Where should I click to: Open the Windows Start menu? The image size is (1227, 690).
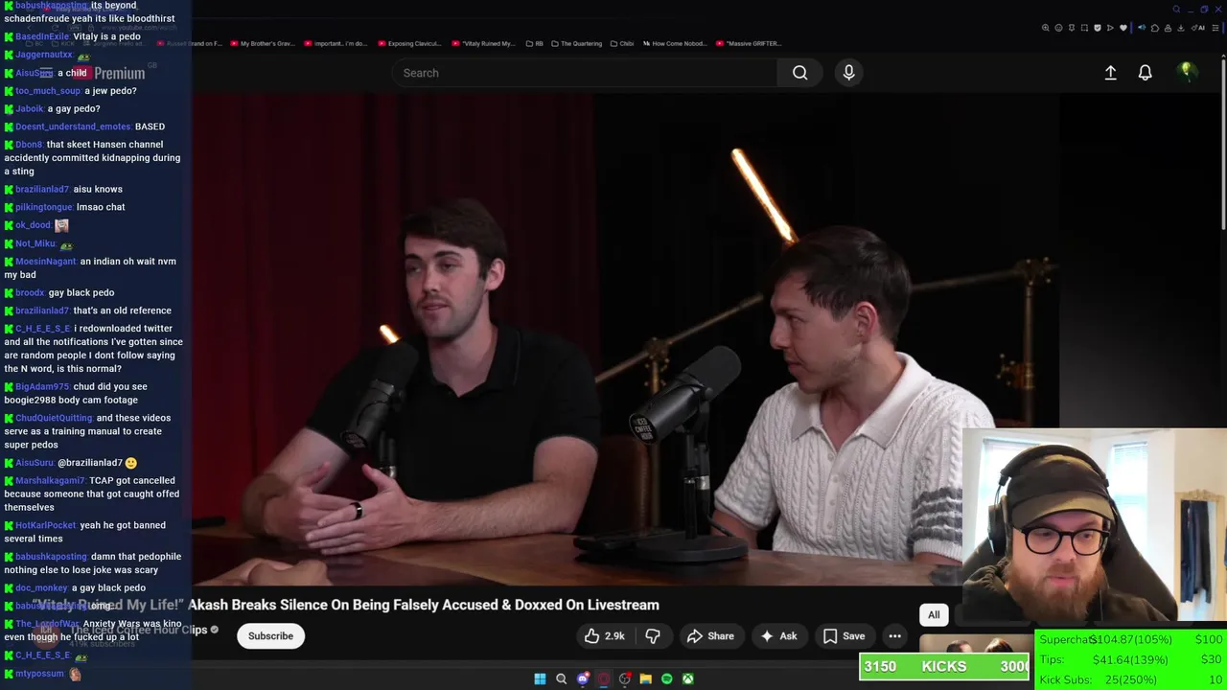coord(540,678)
